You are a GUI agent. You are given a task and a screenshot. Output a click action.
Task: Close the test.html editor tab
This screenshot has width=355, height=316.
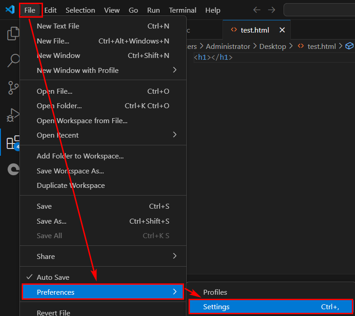coord(282,30)
